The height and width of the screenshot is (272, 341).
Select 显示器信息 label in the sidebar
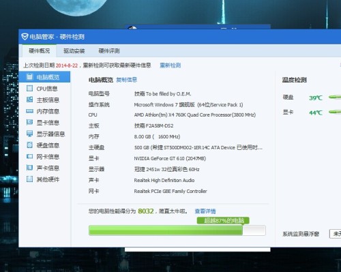point(50,134)
